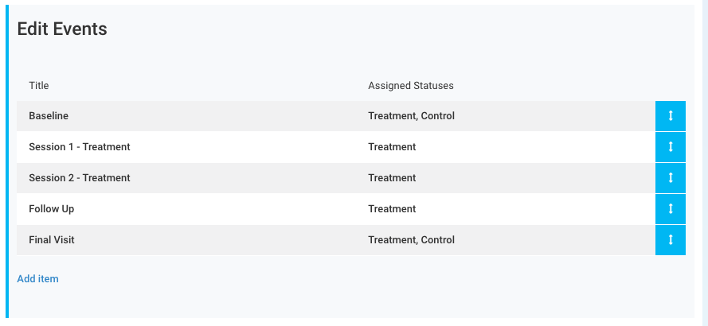Viewport: 708px width, 326px height.
Task: Click the Follow Up row's reorder icon
Action: (x=671, y=209)
